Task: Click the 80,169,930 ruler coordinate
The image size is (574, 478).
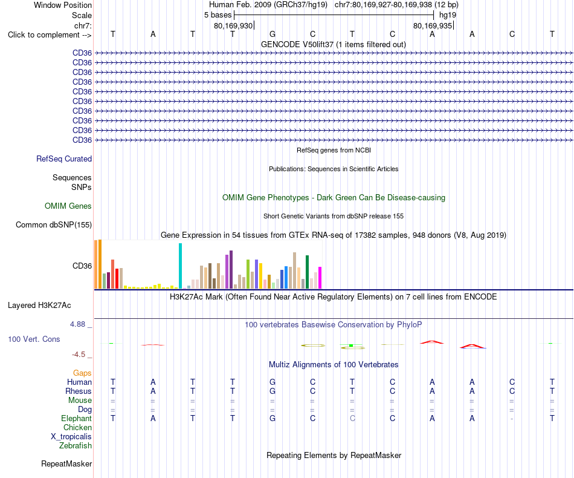Action: 233,25
